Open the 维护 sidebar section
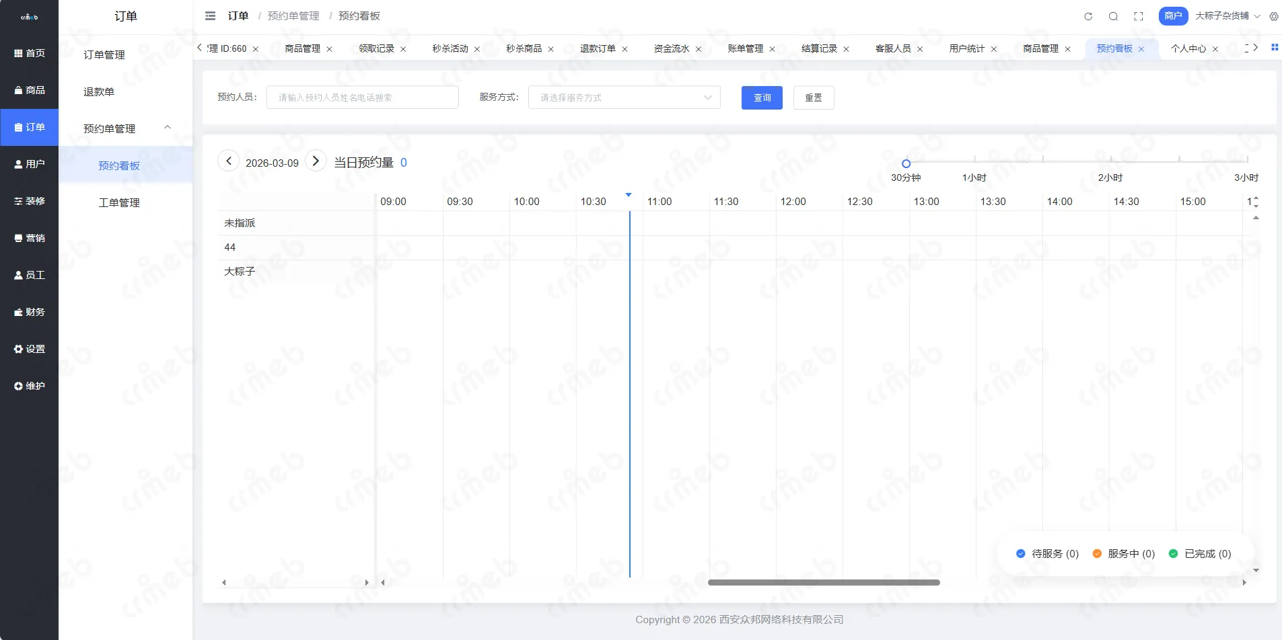 [29, 386]
